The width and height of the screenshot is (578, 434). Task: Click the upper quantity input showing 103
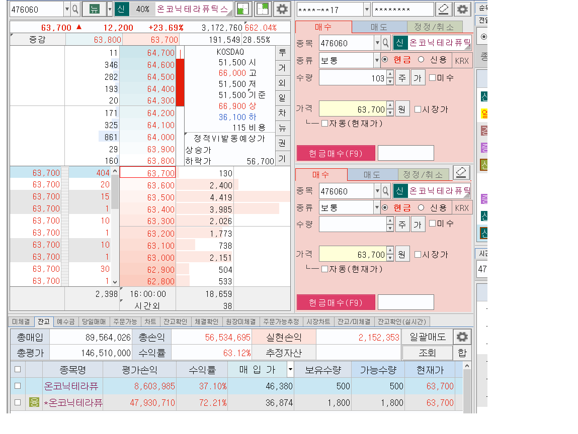[353, 78]
